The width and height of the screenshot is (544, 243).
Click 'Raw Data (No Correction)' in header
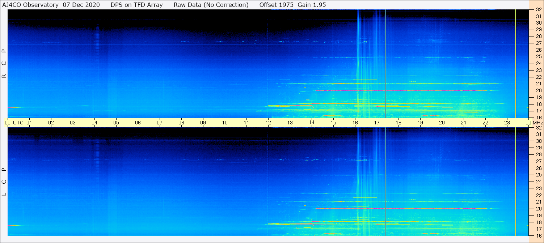[x=211, y=5]
